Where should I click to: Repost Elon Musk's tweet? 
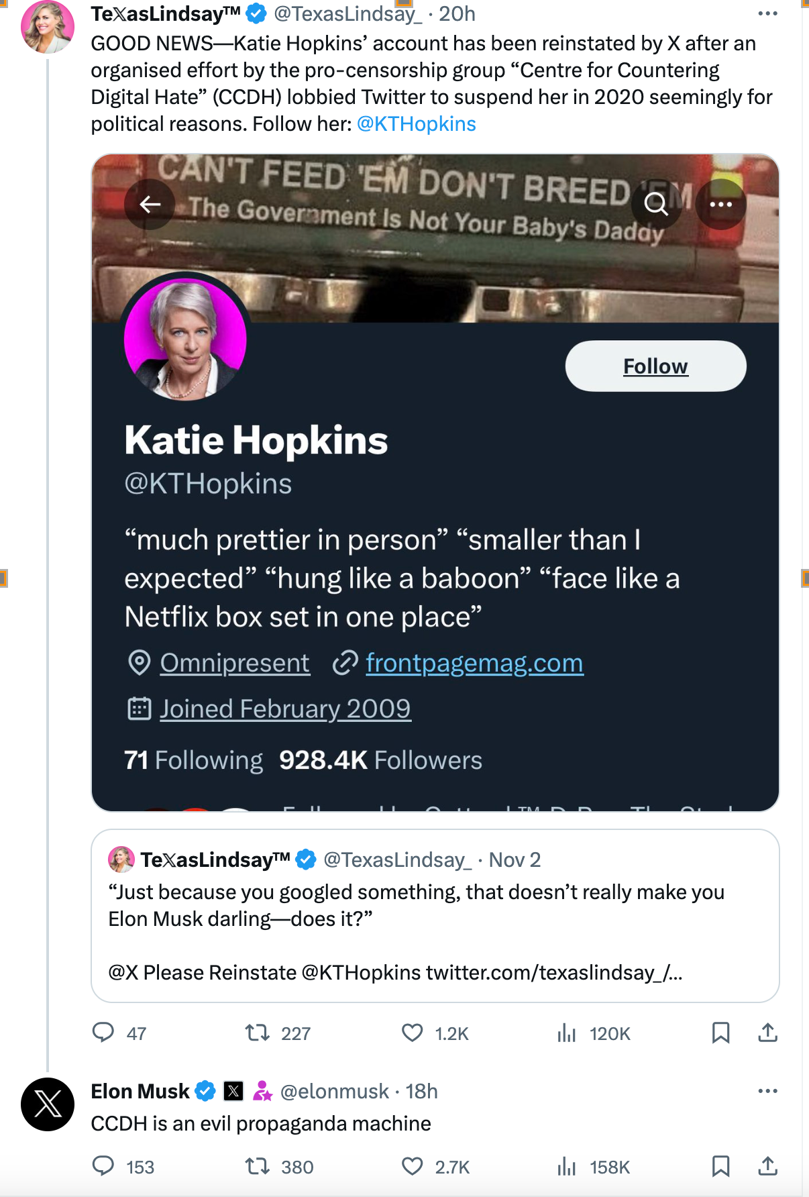point(257,1167)
